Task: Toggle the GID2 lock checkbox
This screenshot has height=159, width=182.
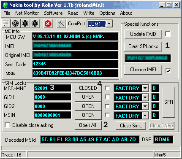Action: (107, 106)
